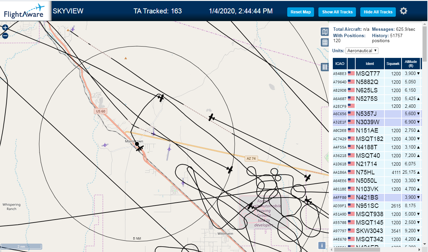Select highlighted row N5357J
This screenshot has width=428, height=252.
pyautogui.click(x=377, y=114)
